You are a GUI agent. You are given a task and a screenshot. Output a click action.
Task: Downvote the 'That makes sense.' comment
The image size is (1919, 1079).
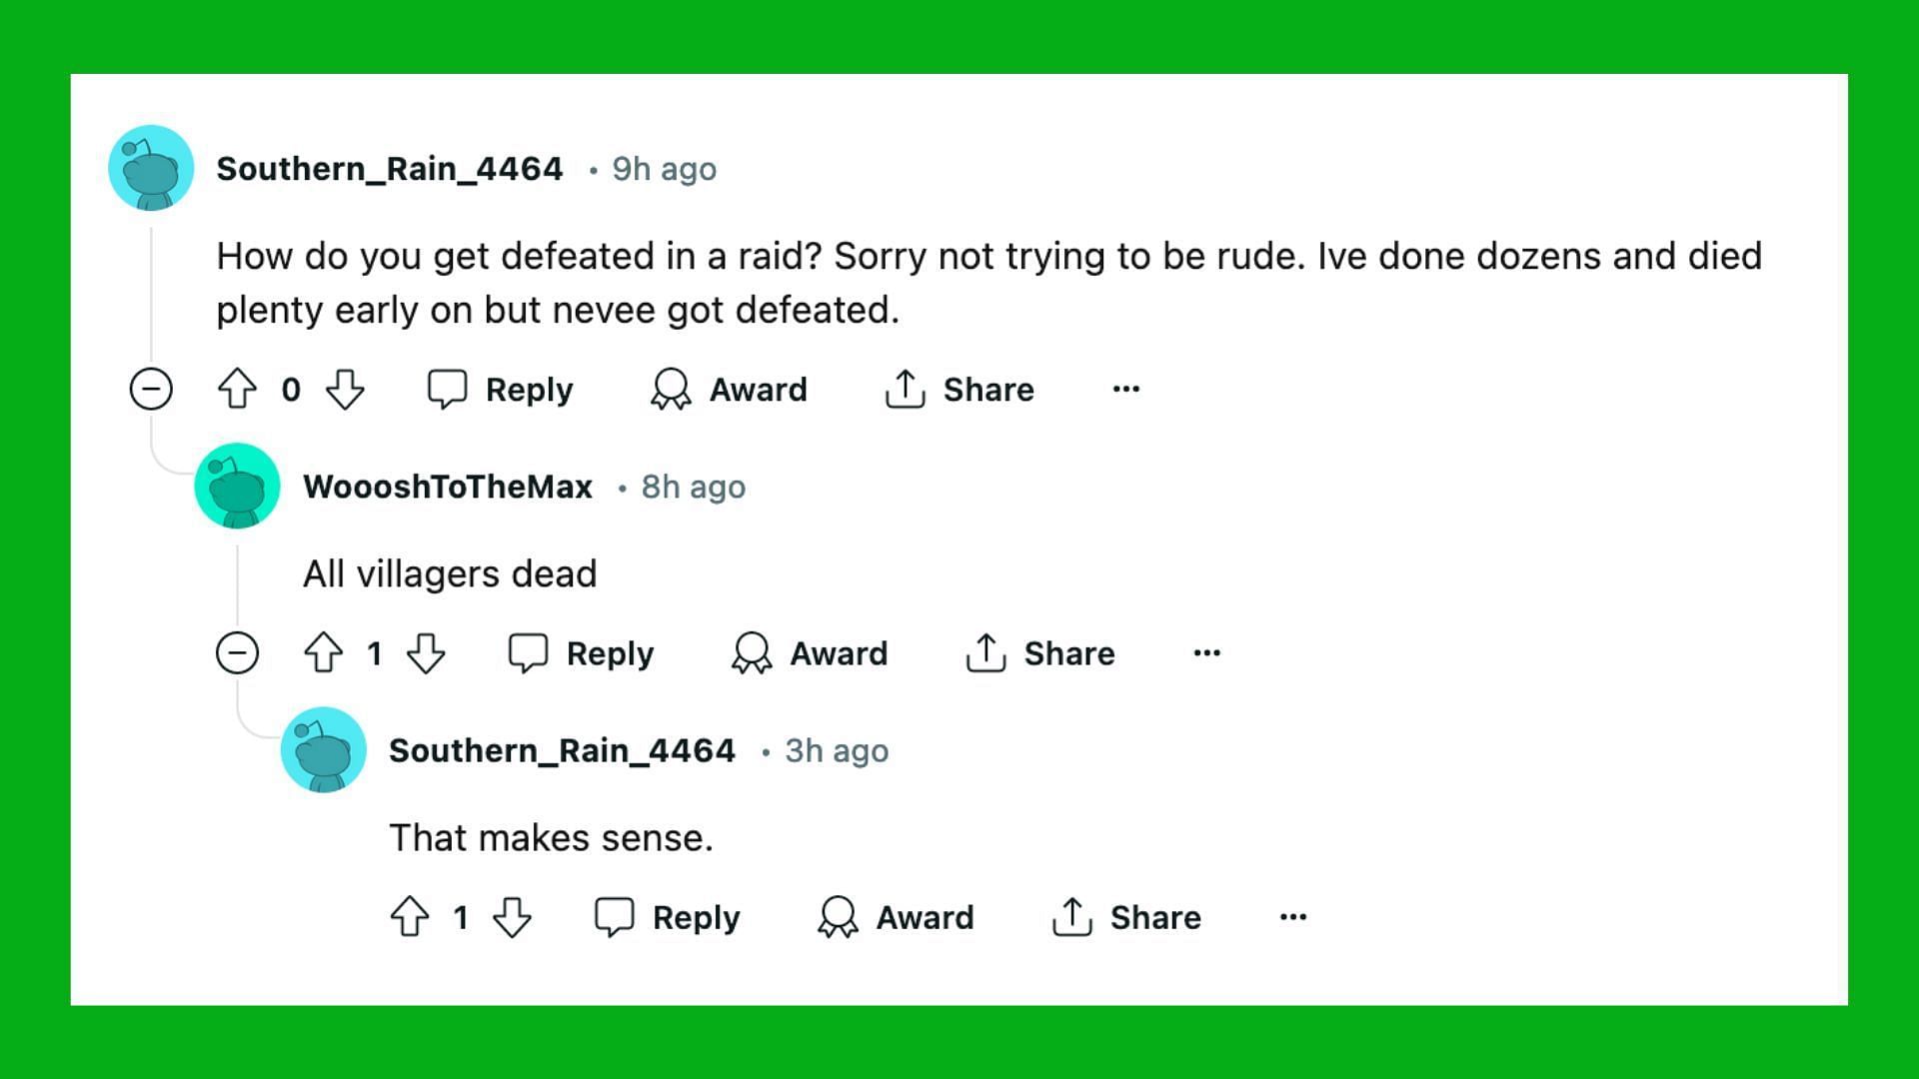tap(512, 917)
